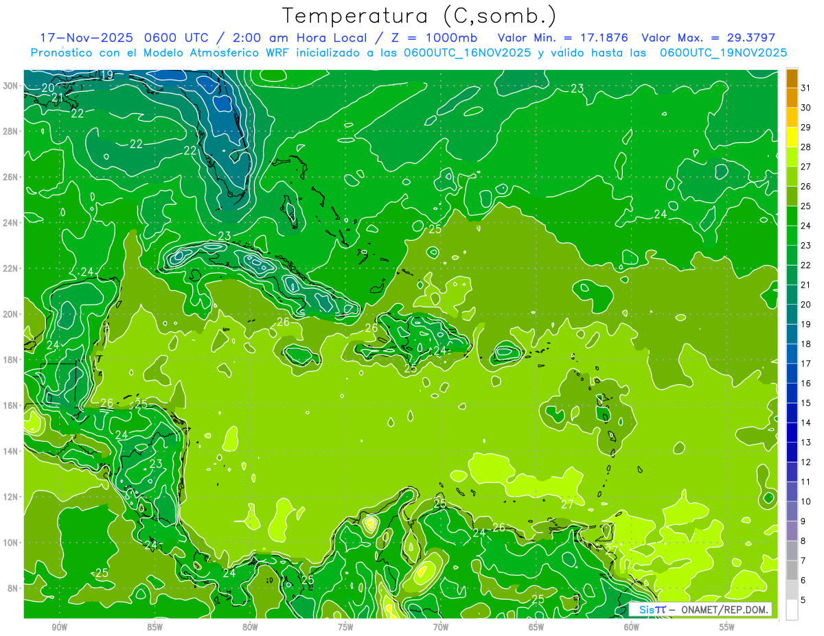Viewport: 824px width, 636px height.
Task: Click the "90W" longitude axis label
Action: 59,627
